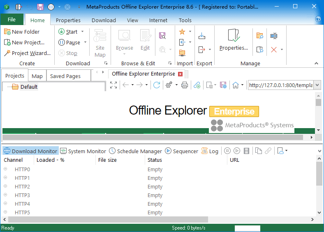Click the Pause icon in quick access toolbar
The height and width of the screenshot is (232, 324).
tap(51, 7)
